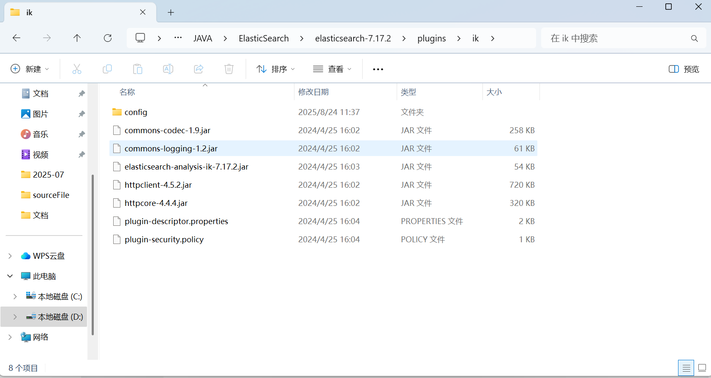711x378 pixels.
Task: Expand 本地磁盘 (C:) node
Action: tap(15, 296)
